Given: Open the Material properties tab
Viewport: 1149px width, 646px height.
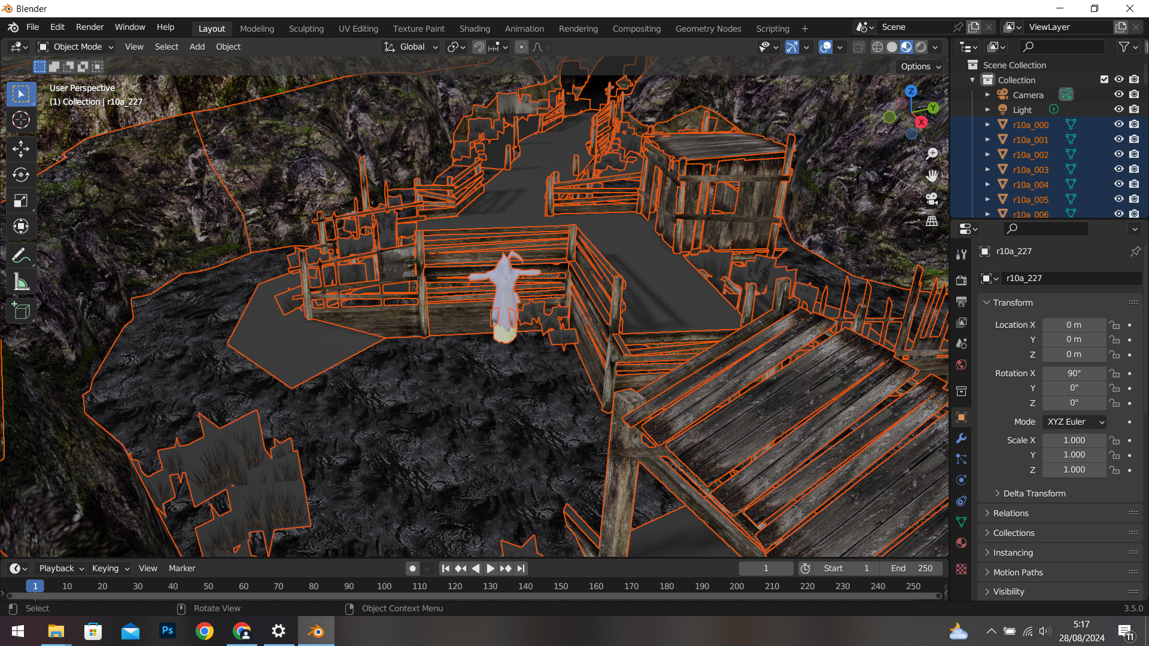Looking at the screenshot, I should click(962, 543).
